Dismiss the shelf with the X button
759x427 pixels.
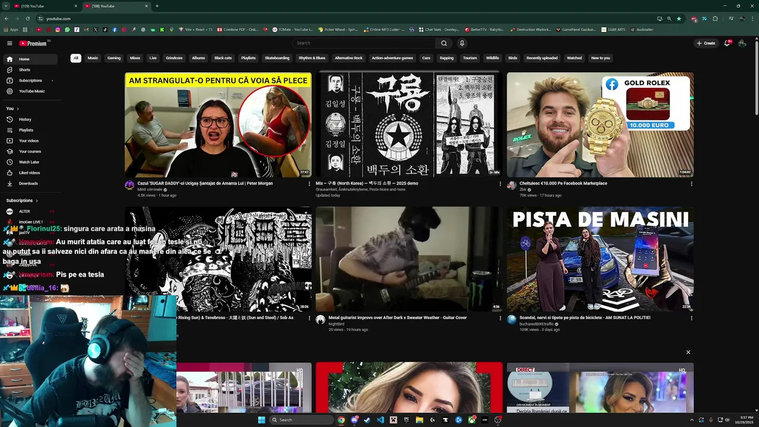(x=688, y=352)
